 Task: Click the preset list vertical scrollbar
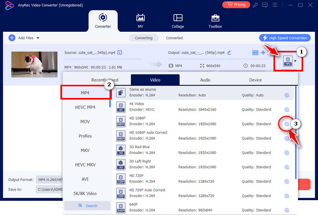(x=296, y=132)
